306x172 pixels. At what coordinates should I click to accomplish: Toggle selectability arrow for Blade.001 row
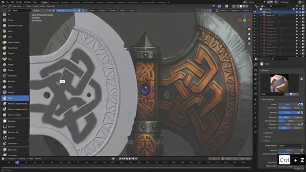[x=297, y=15]
